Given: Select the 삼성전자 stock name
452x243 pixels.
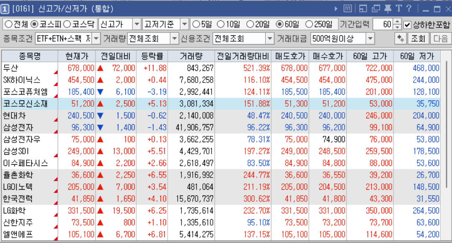Looking at the screenshot, I should [18, 128].
